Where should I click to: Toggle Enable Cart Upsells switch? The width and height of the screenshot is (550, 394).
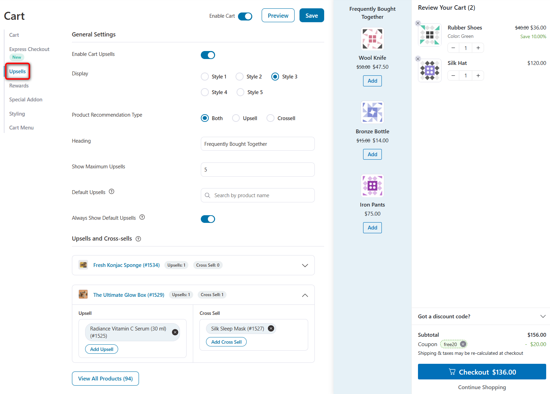tap(208, 55)
